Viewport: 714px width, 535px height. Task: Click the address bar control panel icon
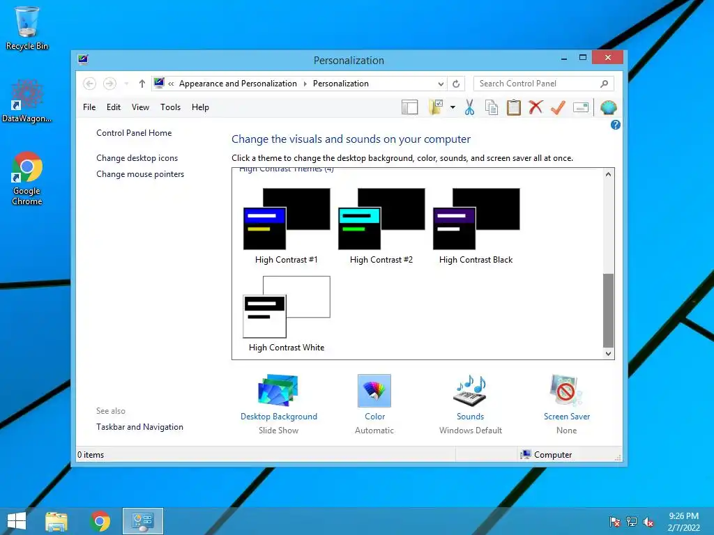pyautogui.click(x=159, y=84)
